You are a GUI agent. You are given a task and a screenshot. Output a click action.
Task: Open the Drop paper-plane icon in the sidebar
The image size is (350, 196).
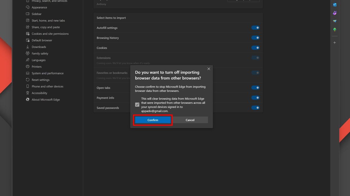pos(335,21)
